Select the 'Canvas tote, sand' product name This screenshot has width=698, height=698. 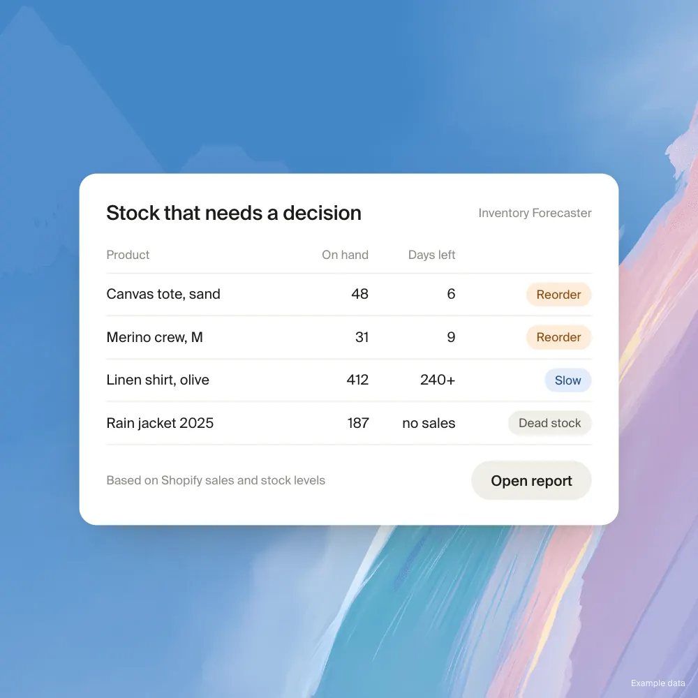tap(163, 294)
